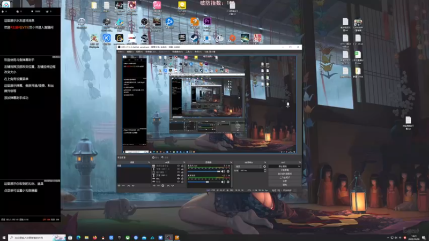Open the Help menu in OBS
This screenshot has height=241, width=429.
coord(198,51)
